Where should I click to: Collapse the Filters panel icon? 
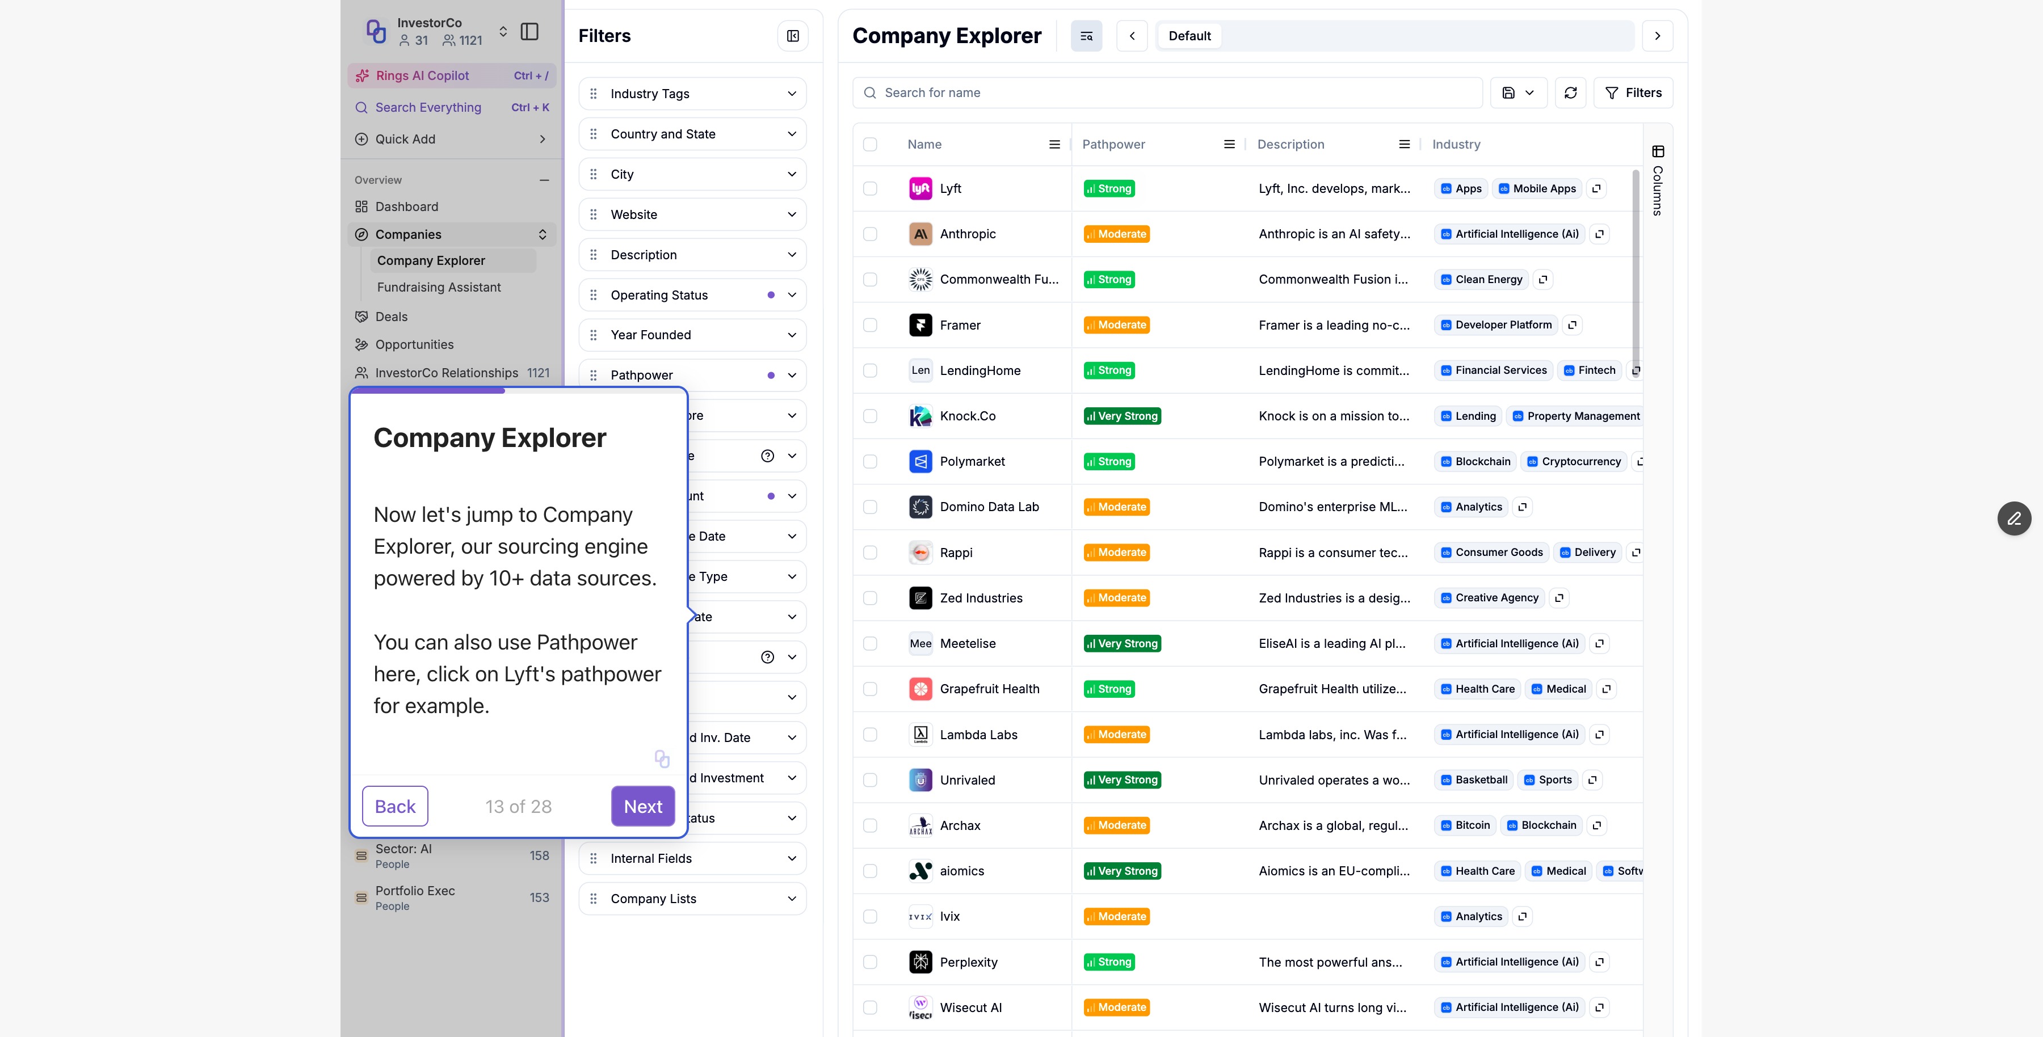792,36
